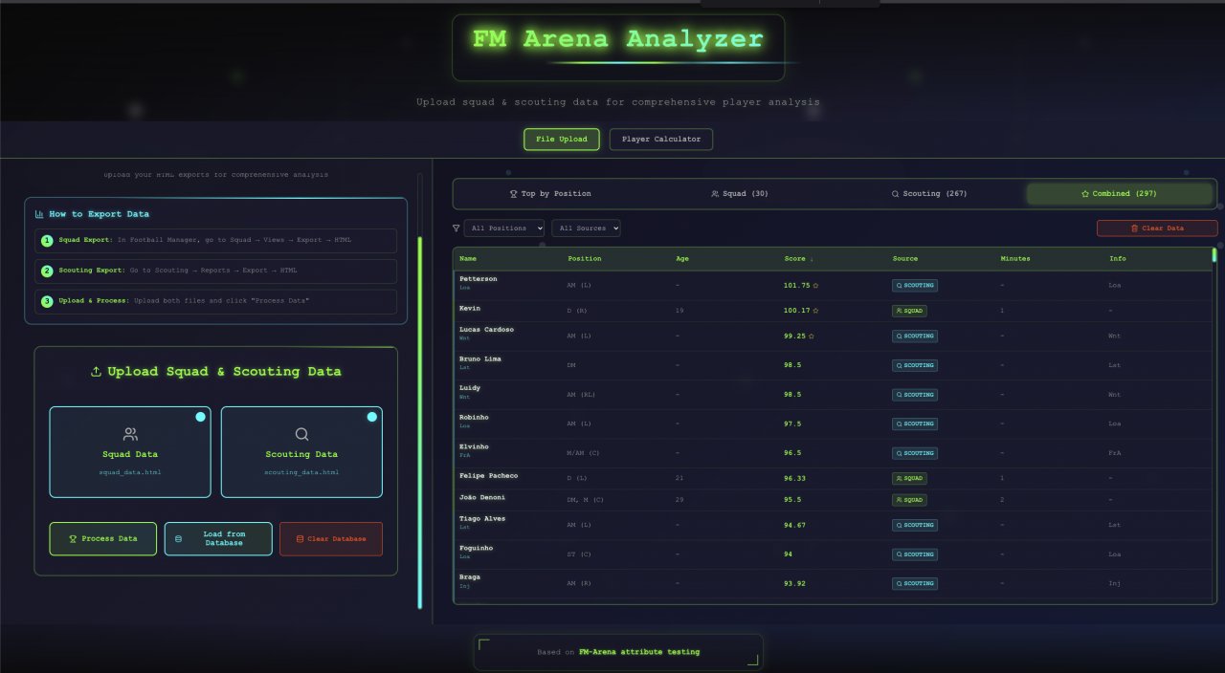Screen dimensions: 1225x673
Task: Switch to the Player Calculator tab
Action: pyautogui.click(x=661, y=140)
